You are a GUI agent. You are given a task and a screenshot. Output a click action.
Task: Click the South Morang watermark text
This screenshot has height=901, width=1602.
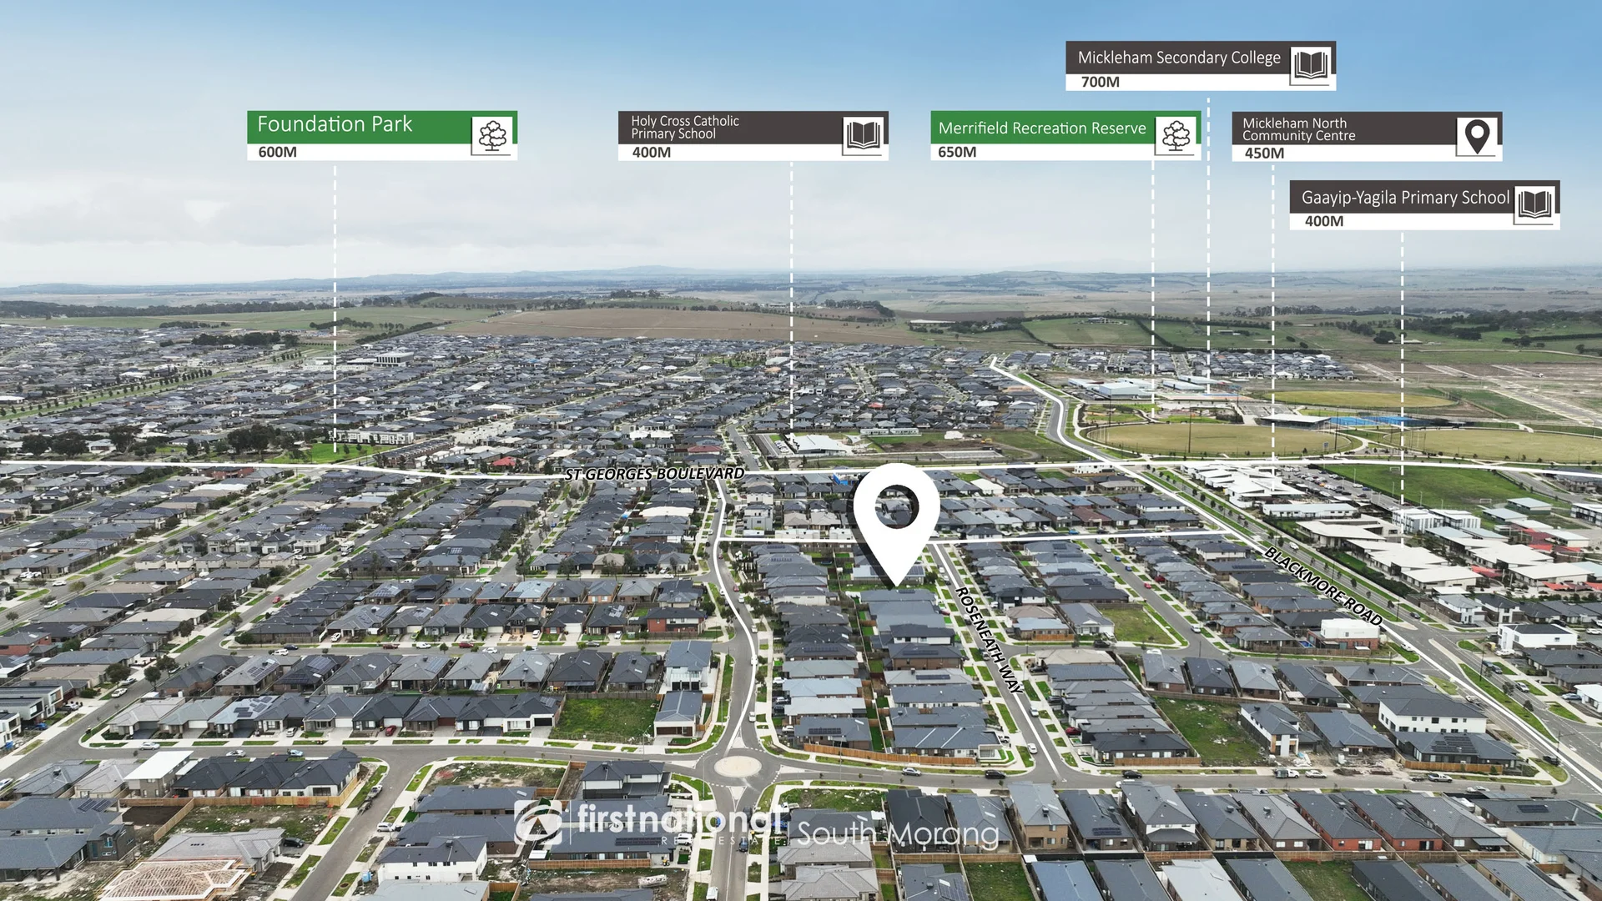898,833
